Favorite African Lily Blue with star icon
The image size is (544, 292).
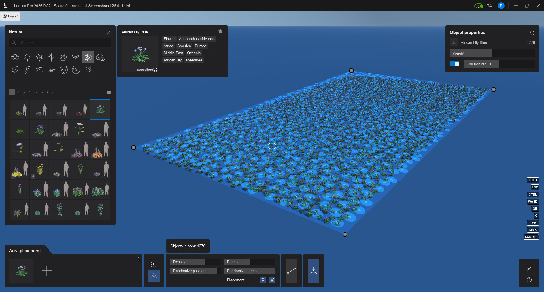click(x=220, y=31)
